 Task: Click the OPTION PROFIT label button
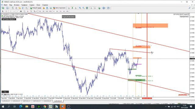click(x=9, y=19)
